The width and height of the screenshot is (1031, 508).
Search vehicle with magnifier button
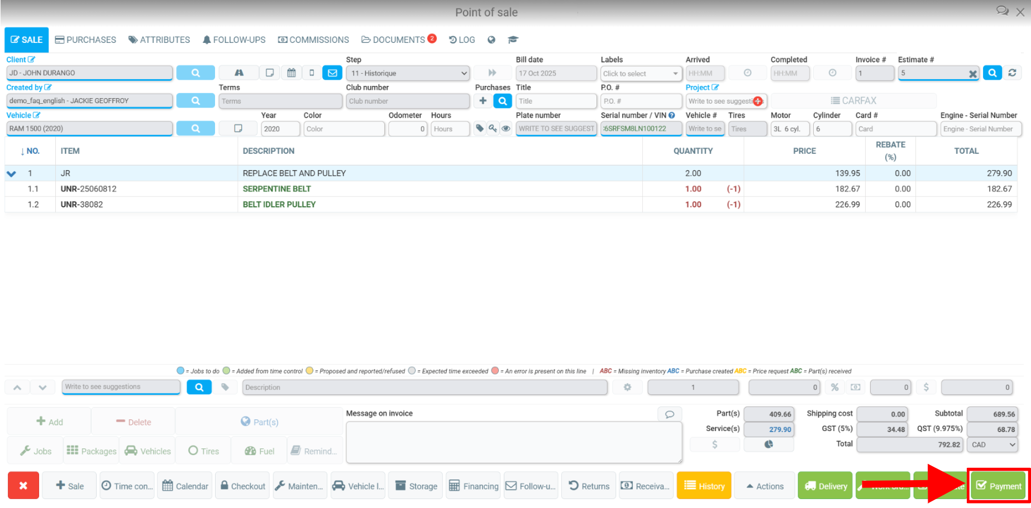pyautogui.click(x=195, y=129)
